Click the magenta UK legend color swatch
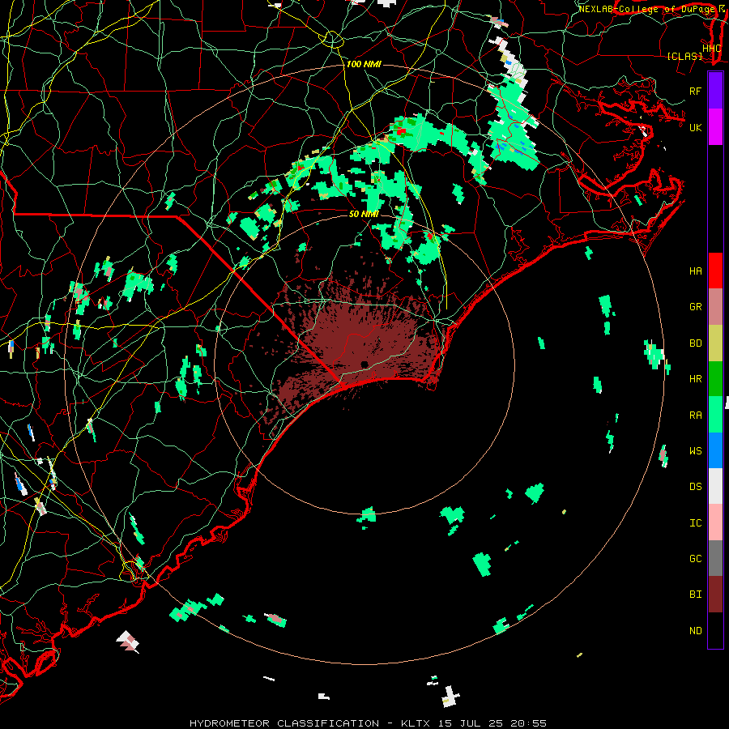Viewport: 729px width, 729px height. pyautogui.click(x=715, y=127)
